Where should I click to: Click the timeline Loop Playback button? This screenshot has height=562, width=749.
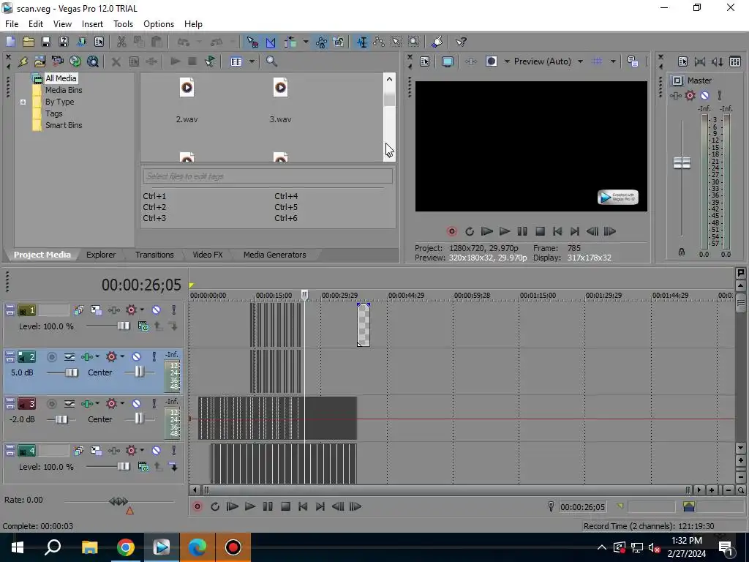click(214, 506)
